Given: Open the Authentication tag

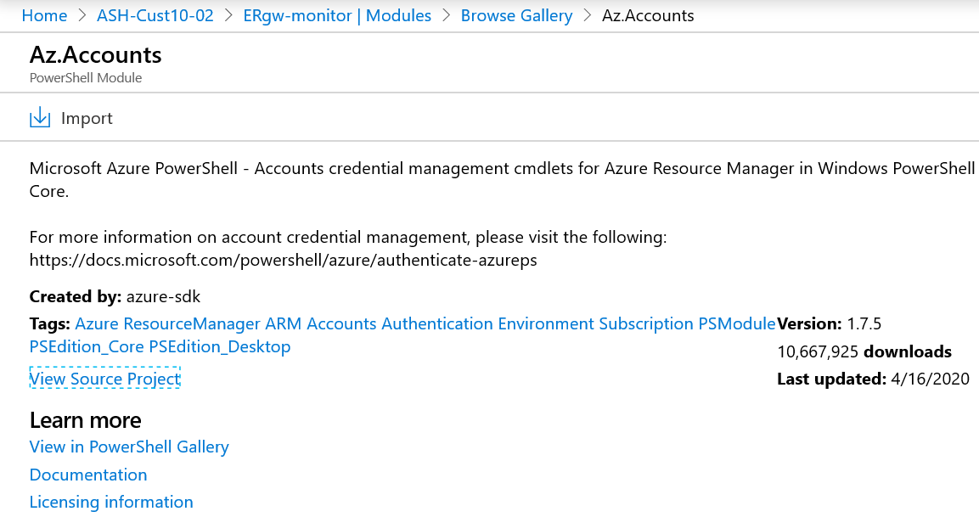Looking at the screenshot, I should coord(436,323).
